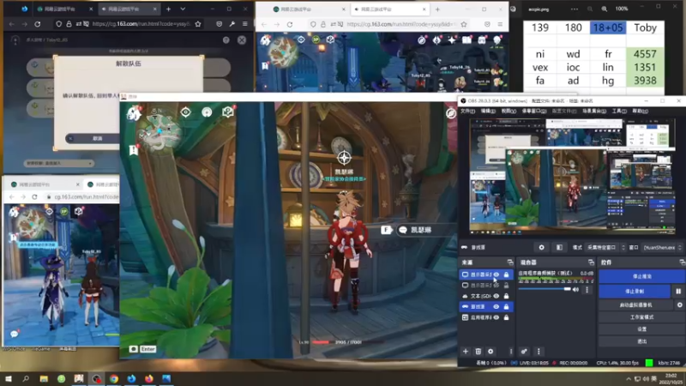Hide the highlighted game capture source

pyautogui.click(x=496, y=306)
